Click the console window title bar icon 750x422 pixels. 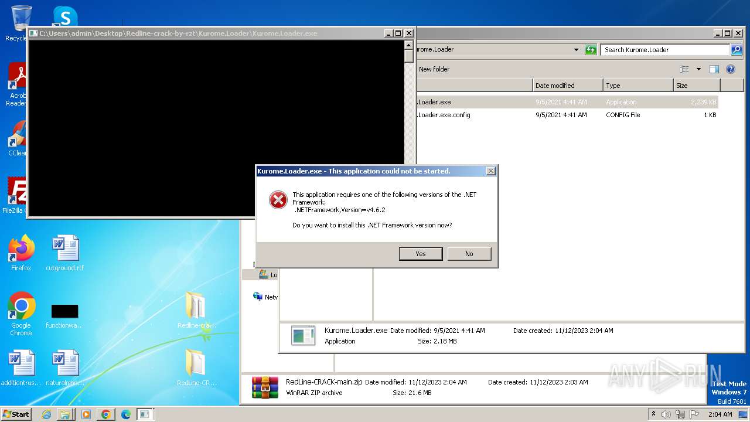pyautogui.click(x=33, y=33)
